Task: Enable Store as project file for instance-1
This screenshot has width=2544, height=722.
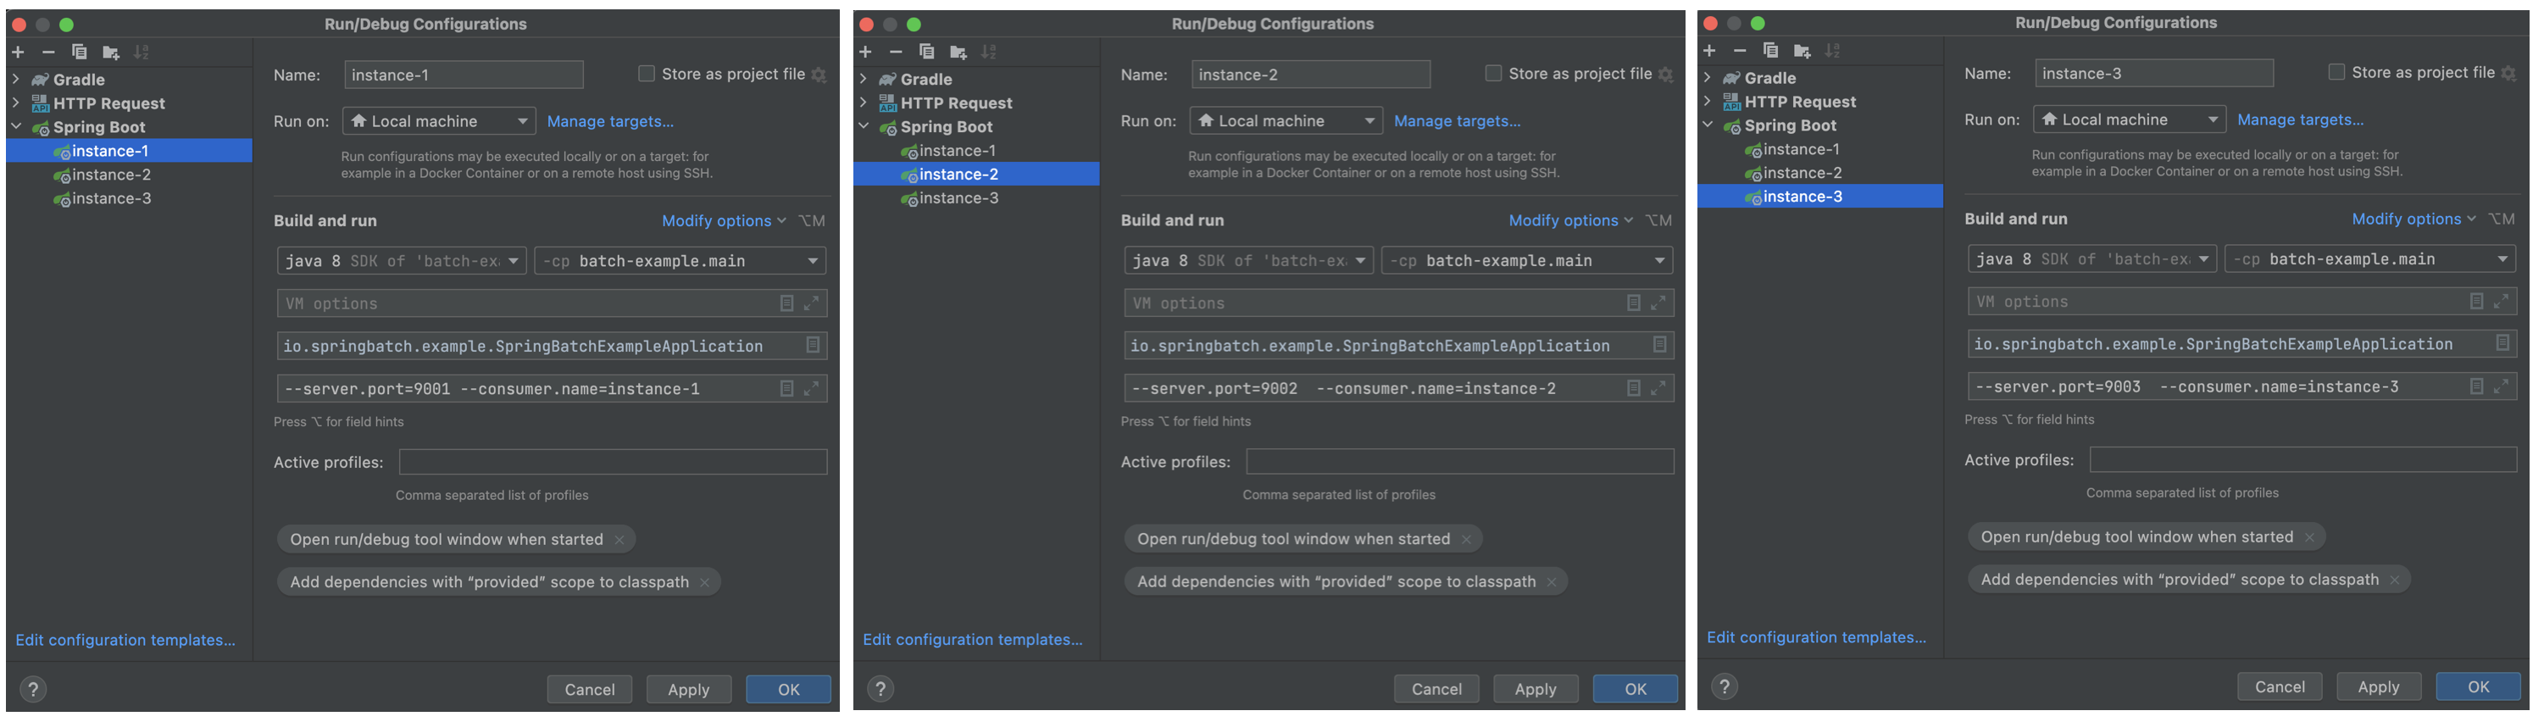Action: 647,74
